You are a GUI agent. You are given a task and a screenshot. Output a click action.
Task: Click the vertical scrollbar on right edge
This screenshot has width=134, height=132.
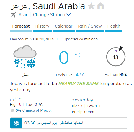point(134,83)
